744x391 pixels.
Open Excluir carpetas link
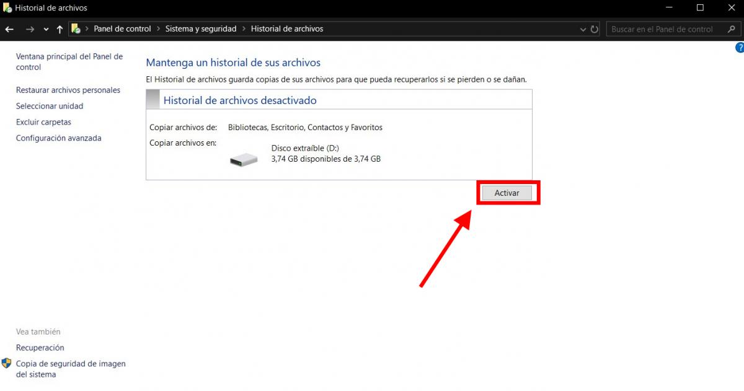tap(43, 122)
